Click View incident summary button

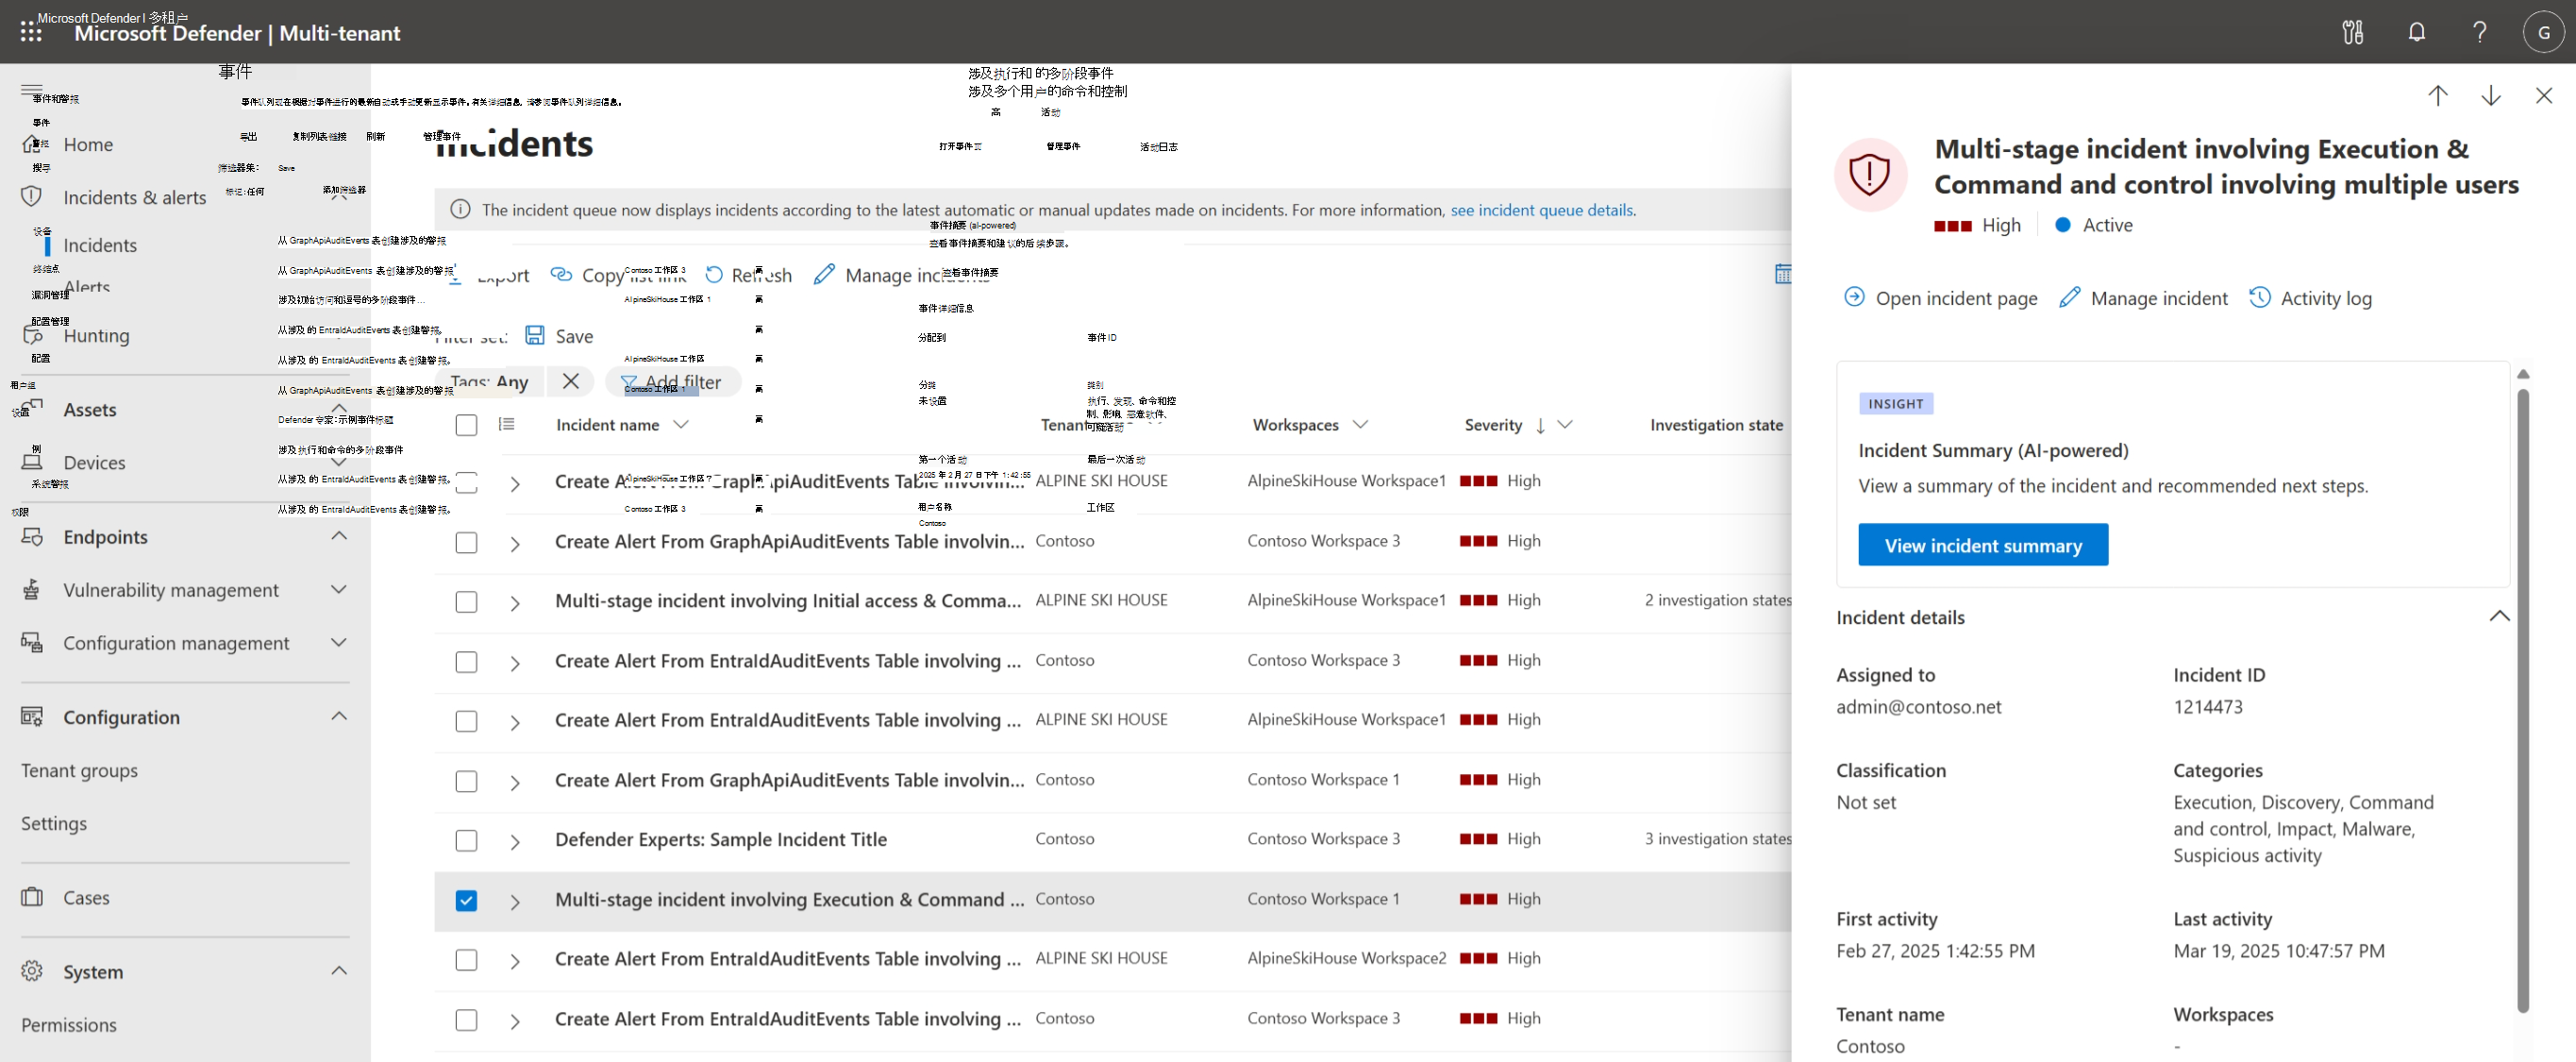1982,545
